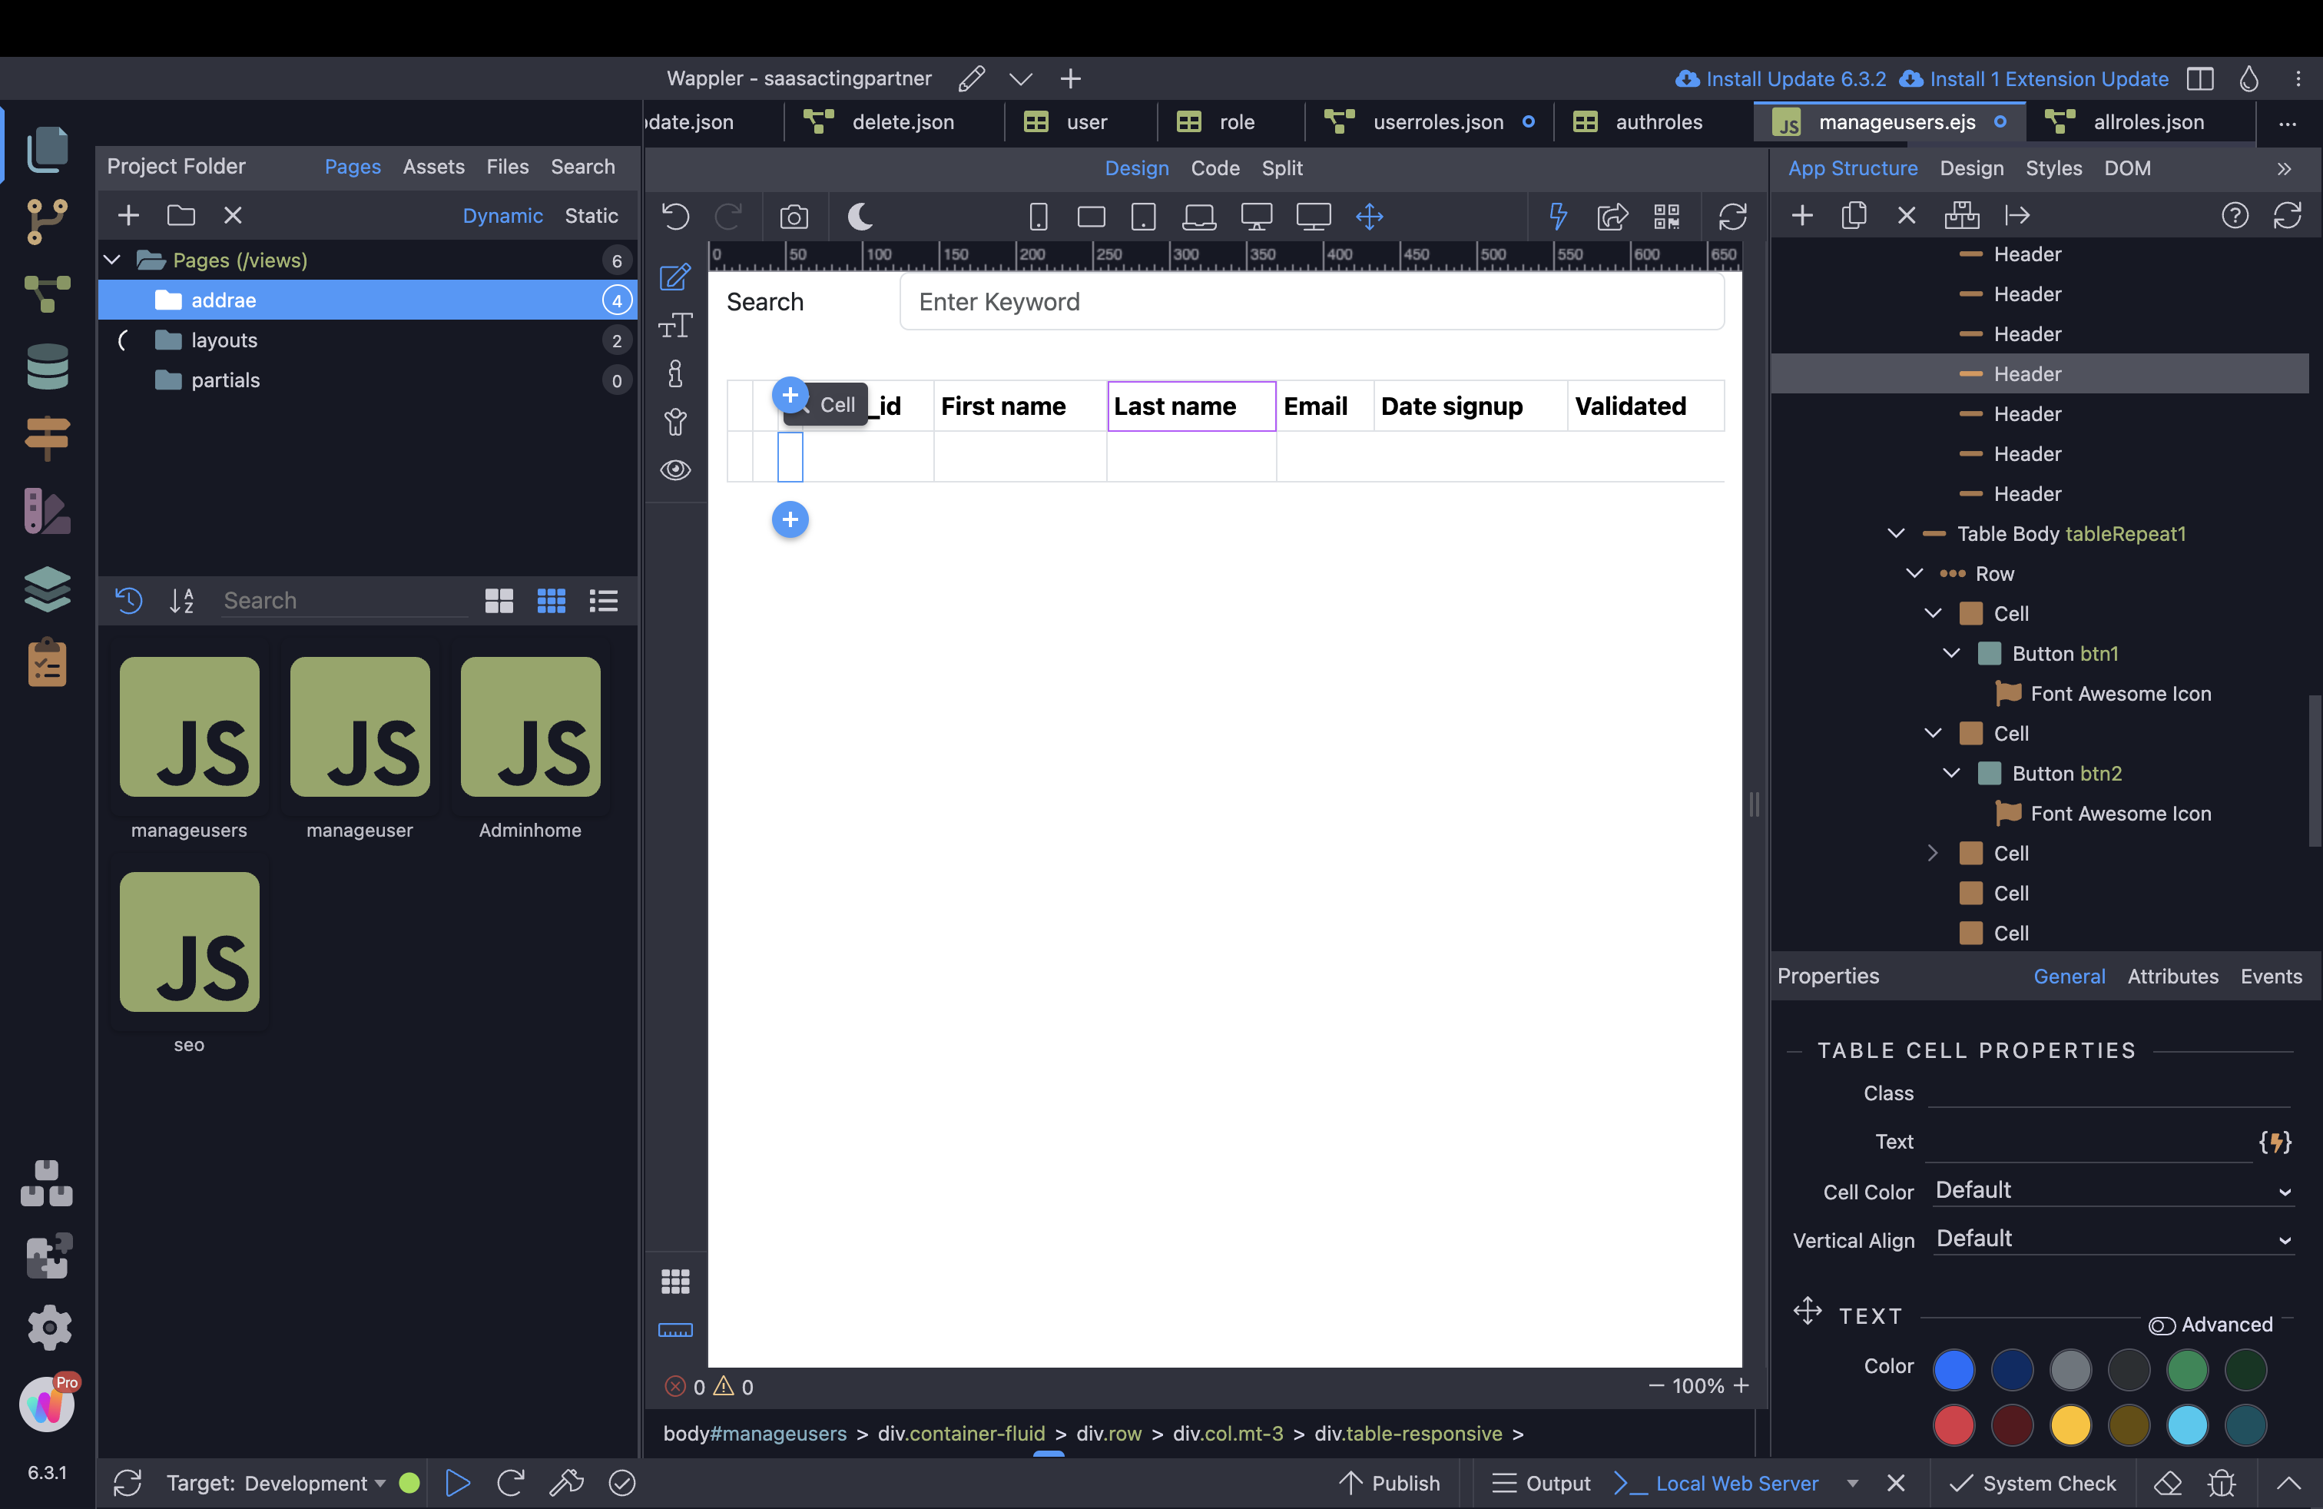The height and width of the screenshot is (1509, 2323).
Task: Toggle the Advanced text switch
Action: (2161, 1325)
